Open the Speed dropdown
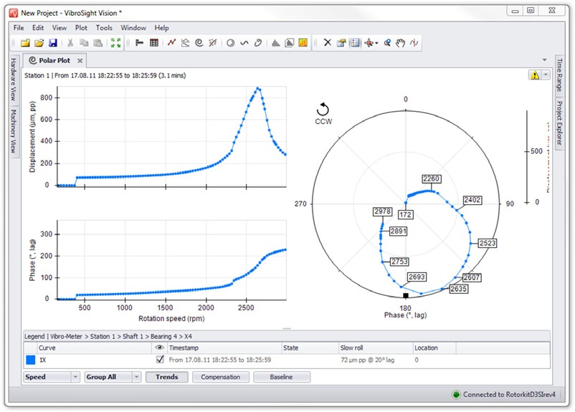Viewport: 575px width, 412px height. tap(75, 377)
